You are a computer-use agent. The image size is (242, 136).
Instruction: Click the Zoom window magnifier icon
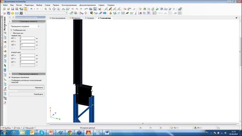point(58,9)
